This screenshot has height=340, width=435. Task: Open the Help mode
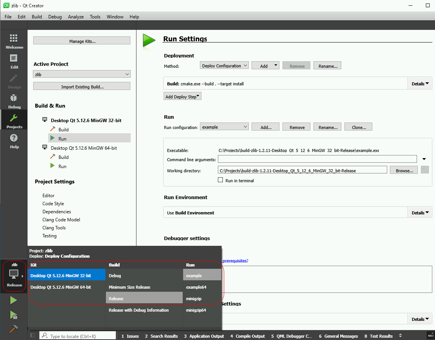coord(14,141)
